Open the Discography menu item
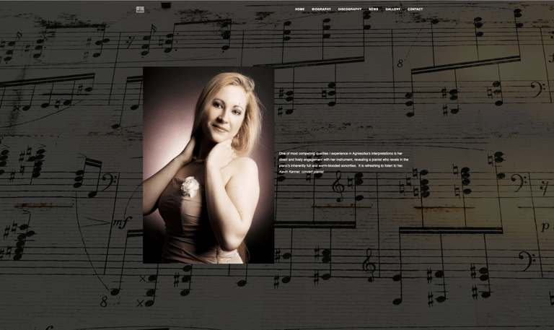The height and width of the screenshot is (330, 554). click(x=350, y=9)
